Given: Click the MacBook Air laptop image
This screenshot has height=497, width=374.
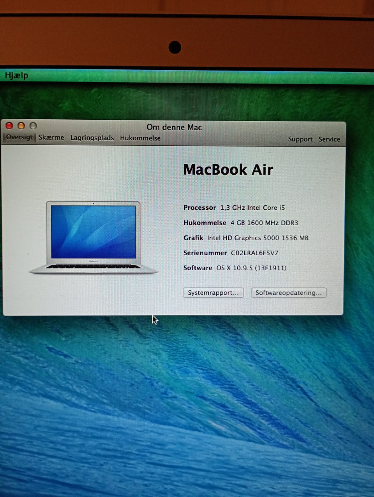Looking at the screenshot, I should click(93, 237).
